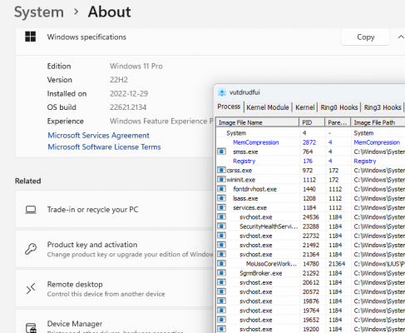
Task: Open the Process tab
Action: 229,107
